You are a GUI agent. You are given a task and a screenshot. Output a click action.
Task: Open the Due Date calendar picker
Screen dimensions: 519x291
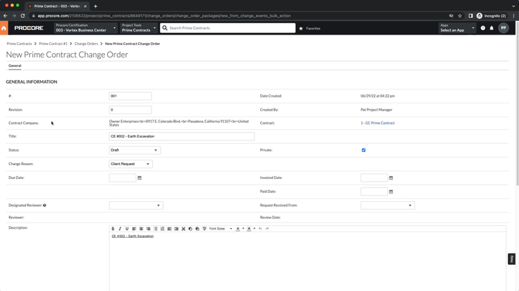[x=139, y=178]
